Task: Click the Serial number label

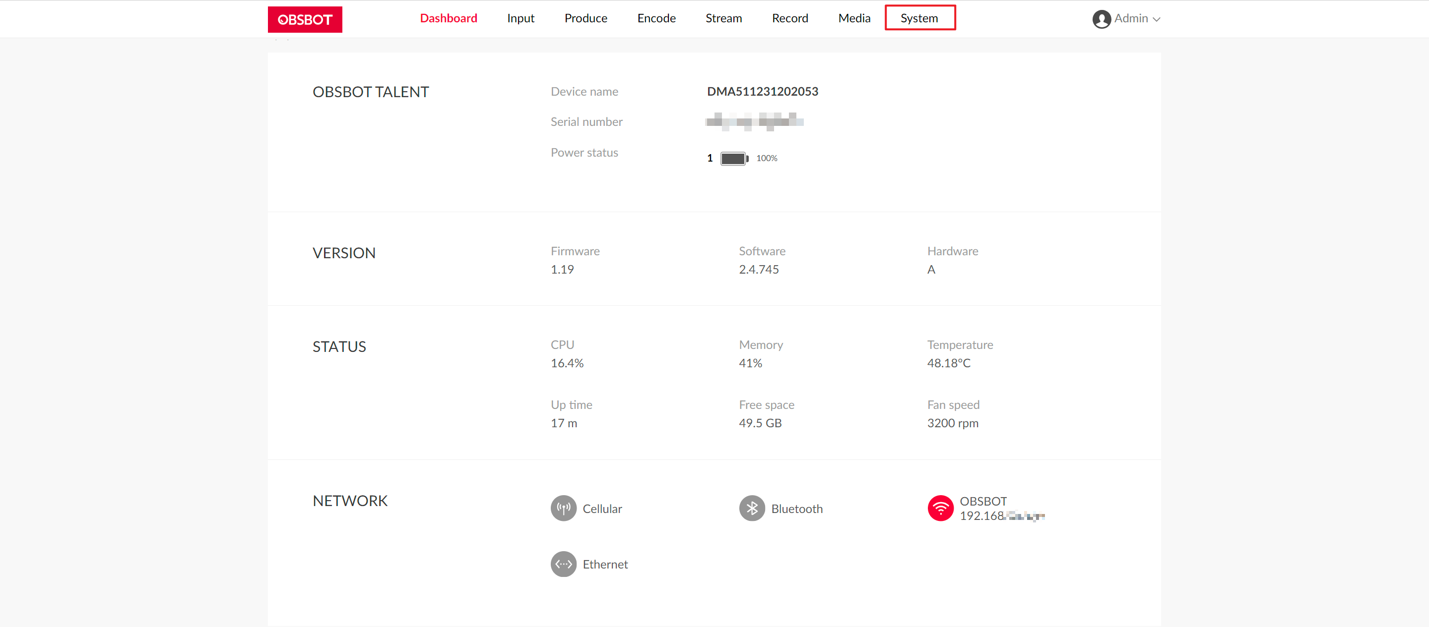Action: pos(586,121)
